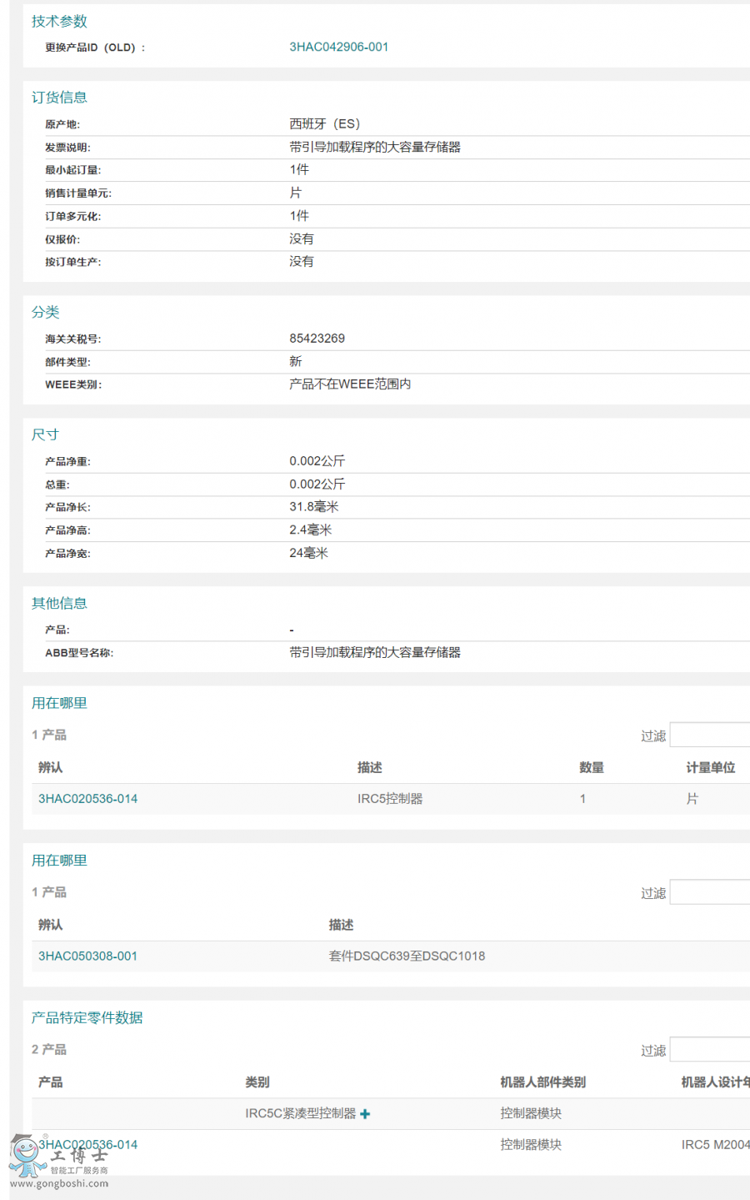The width and height of the screenshot is (750, 1200).
Task: Sort by 描述 header in the IRC5控制器 table
Action: (x=369, y=768)
